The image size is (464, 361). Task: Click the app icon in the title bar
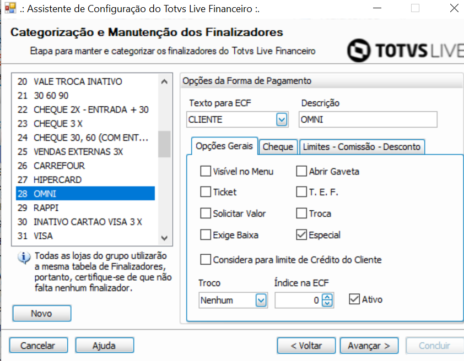point(10,8)
